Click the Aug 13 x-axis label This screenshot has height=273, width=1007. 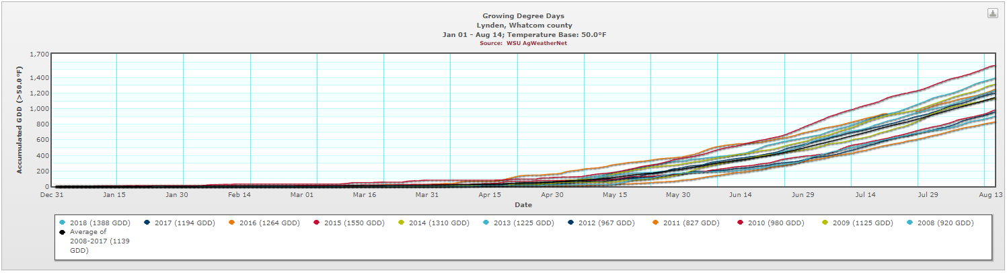coord(991,195)
